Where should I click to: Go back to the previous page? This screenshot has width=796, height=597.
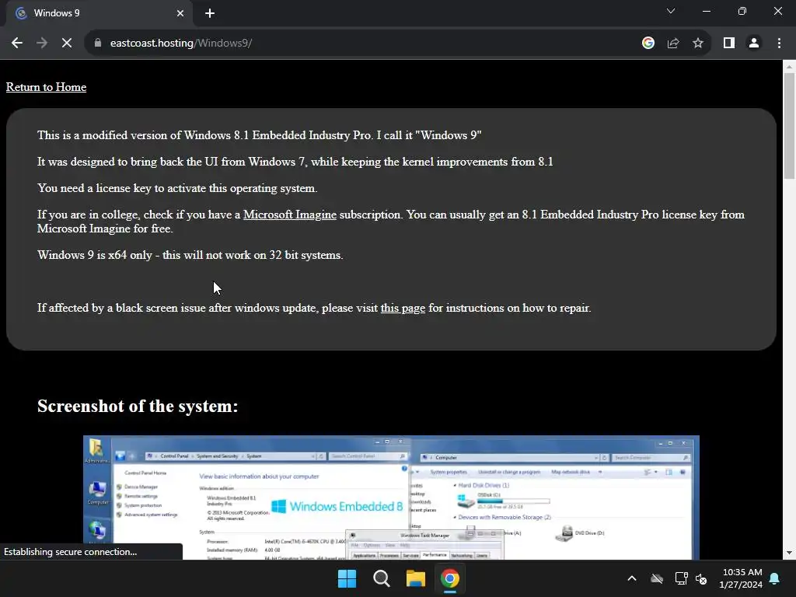(17, 44)
